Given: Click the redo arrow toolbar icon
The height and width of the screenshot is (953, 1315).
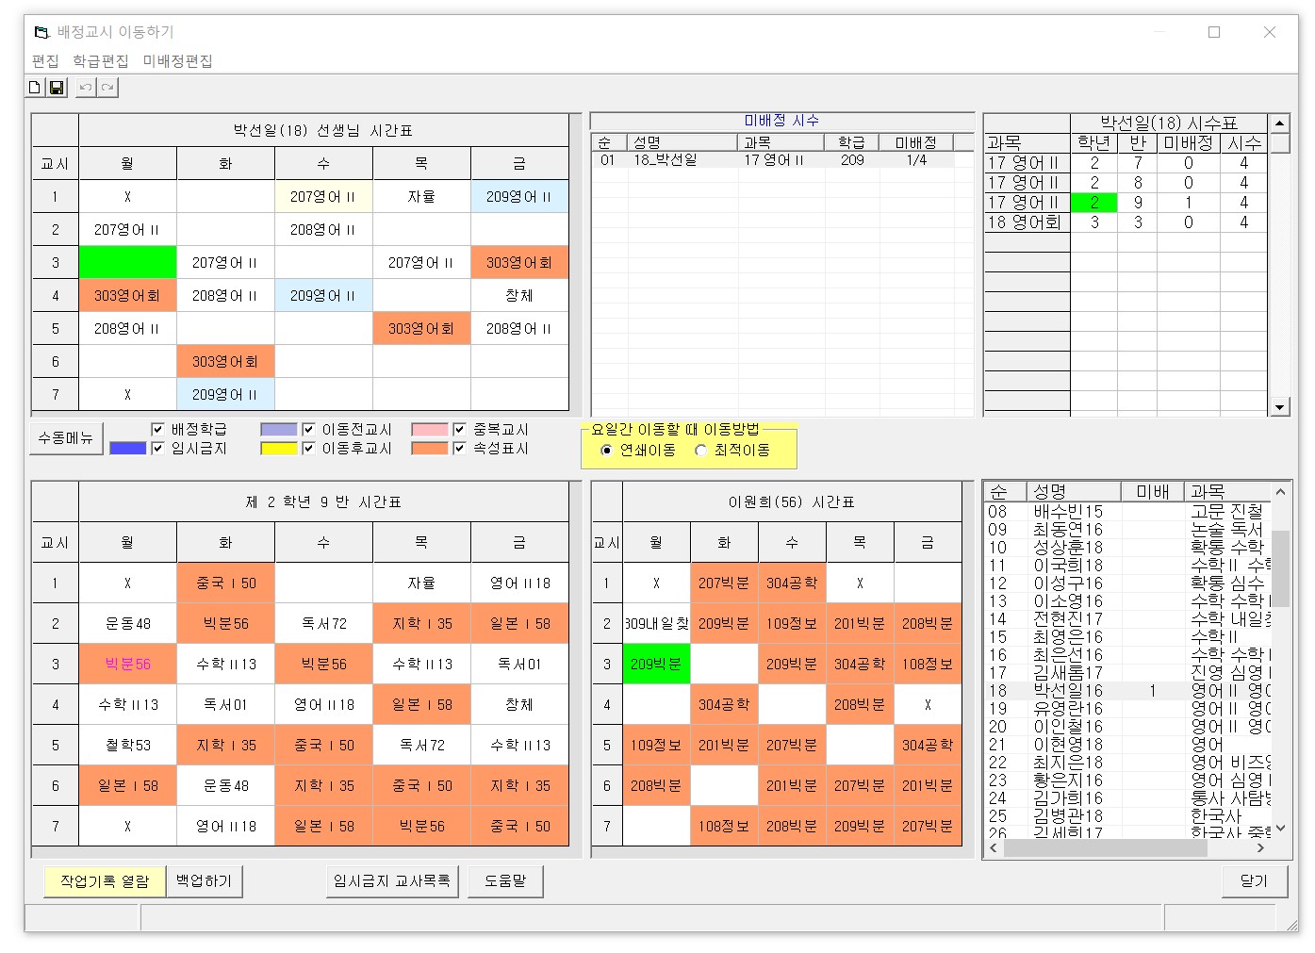Looking at the screenshot, I should 107,88.
